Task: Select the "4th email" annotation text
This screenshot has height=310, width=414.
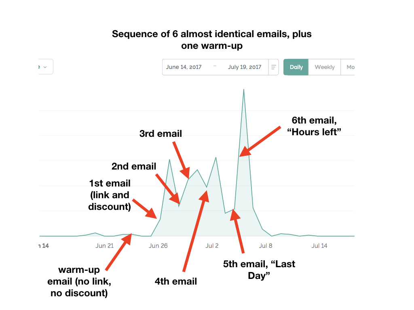Action: coord(176,281)
